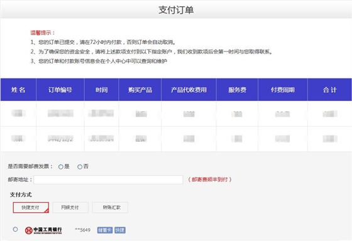Click tip 3 about checking orders in 个人中心
Image resolution: width=352 pixels, height=241 pixels.
[x=99, y=62]
